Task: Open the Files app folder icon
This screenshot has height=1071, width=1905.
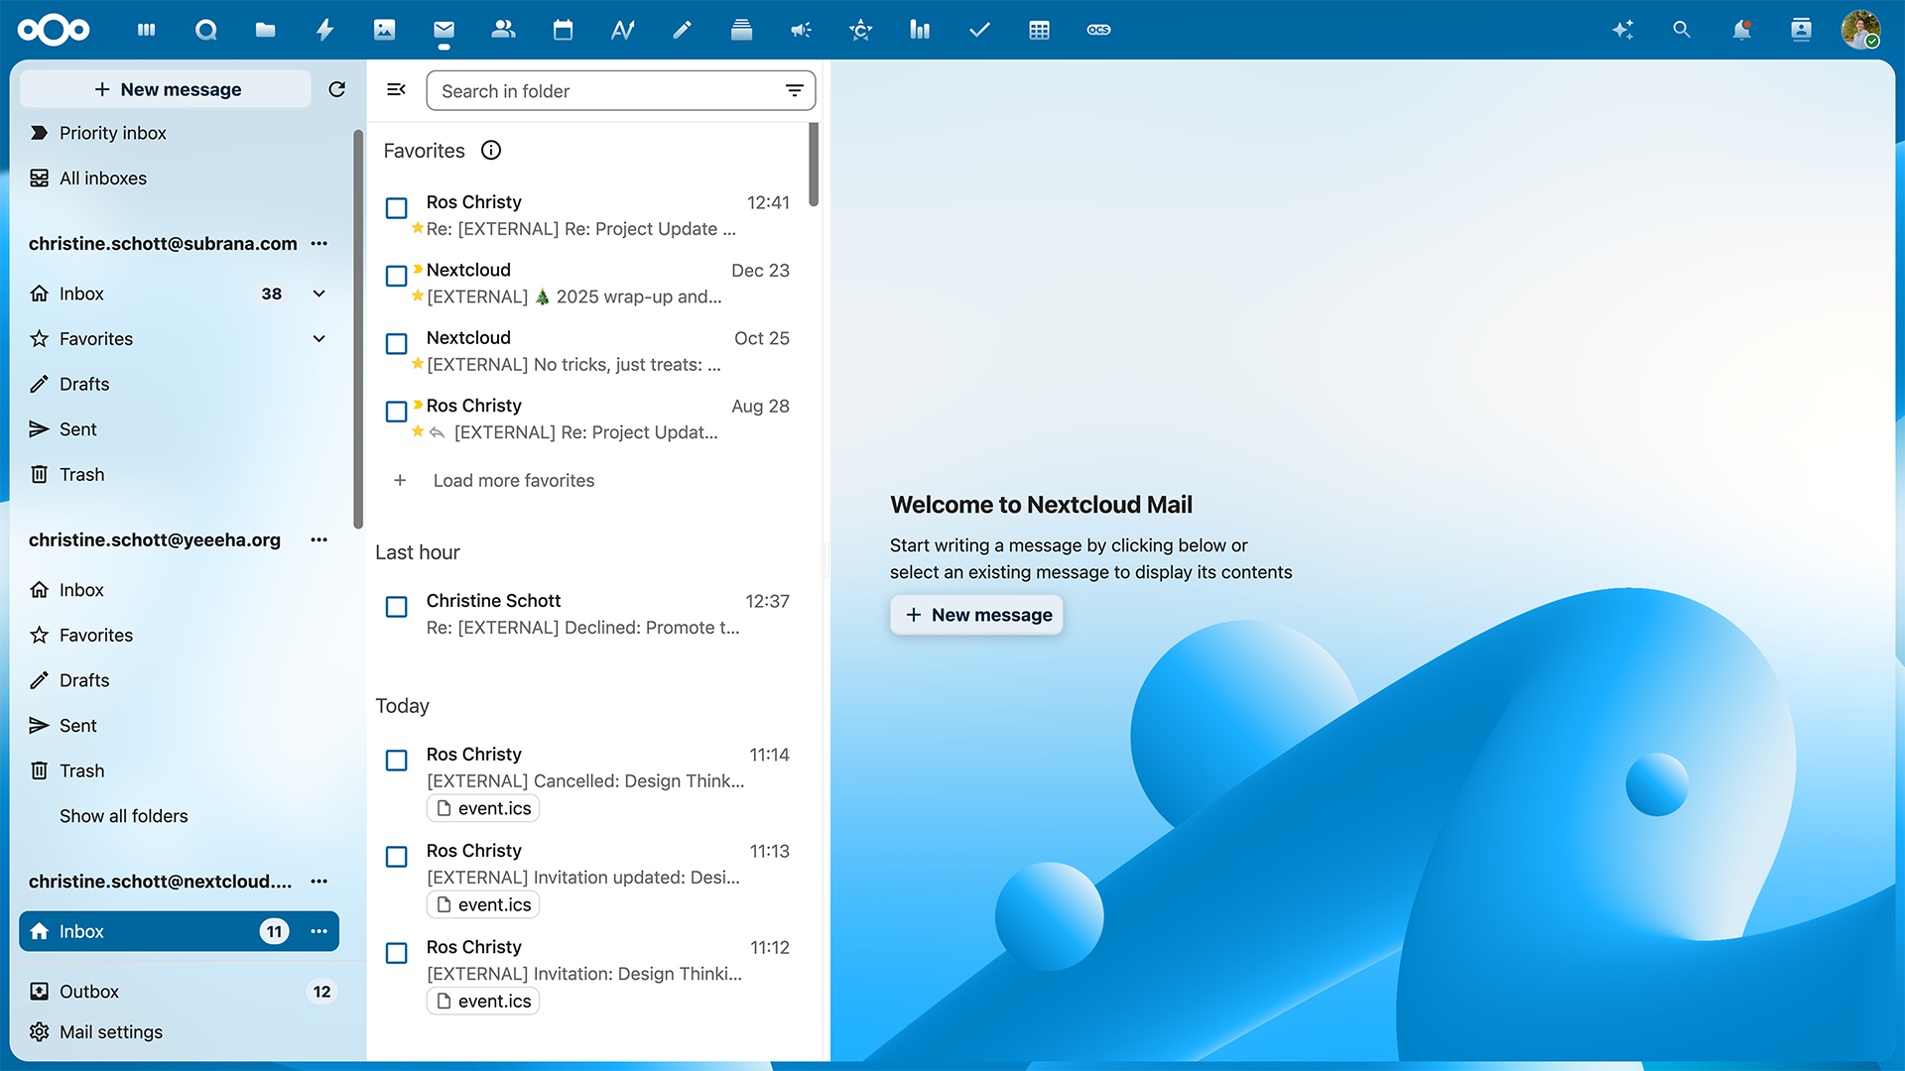Action: pos(265,30)
